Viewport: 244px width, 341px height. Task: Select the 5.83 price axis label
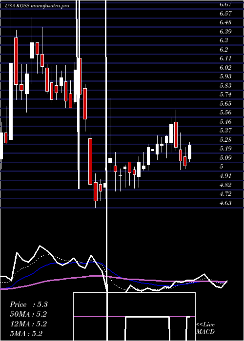point(225,86)
